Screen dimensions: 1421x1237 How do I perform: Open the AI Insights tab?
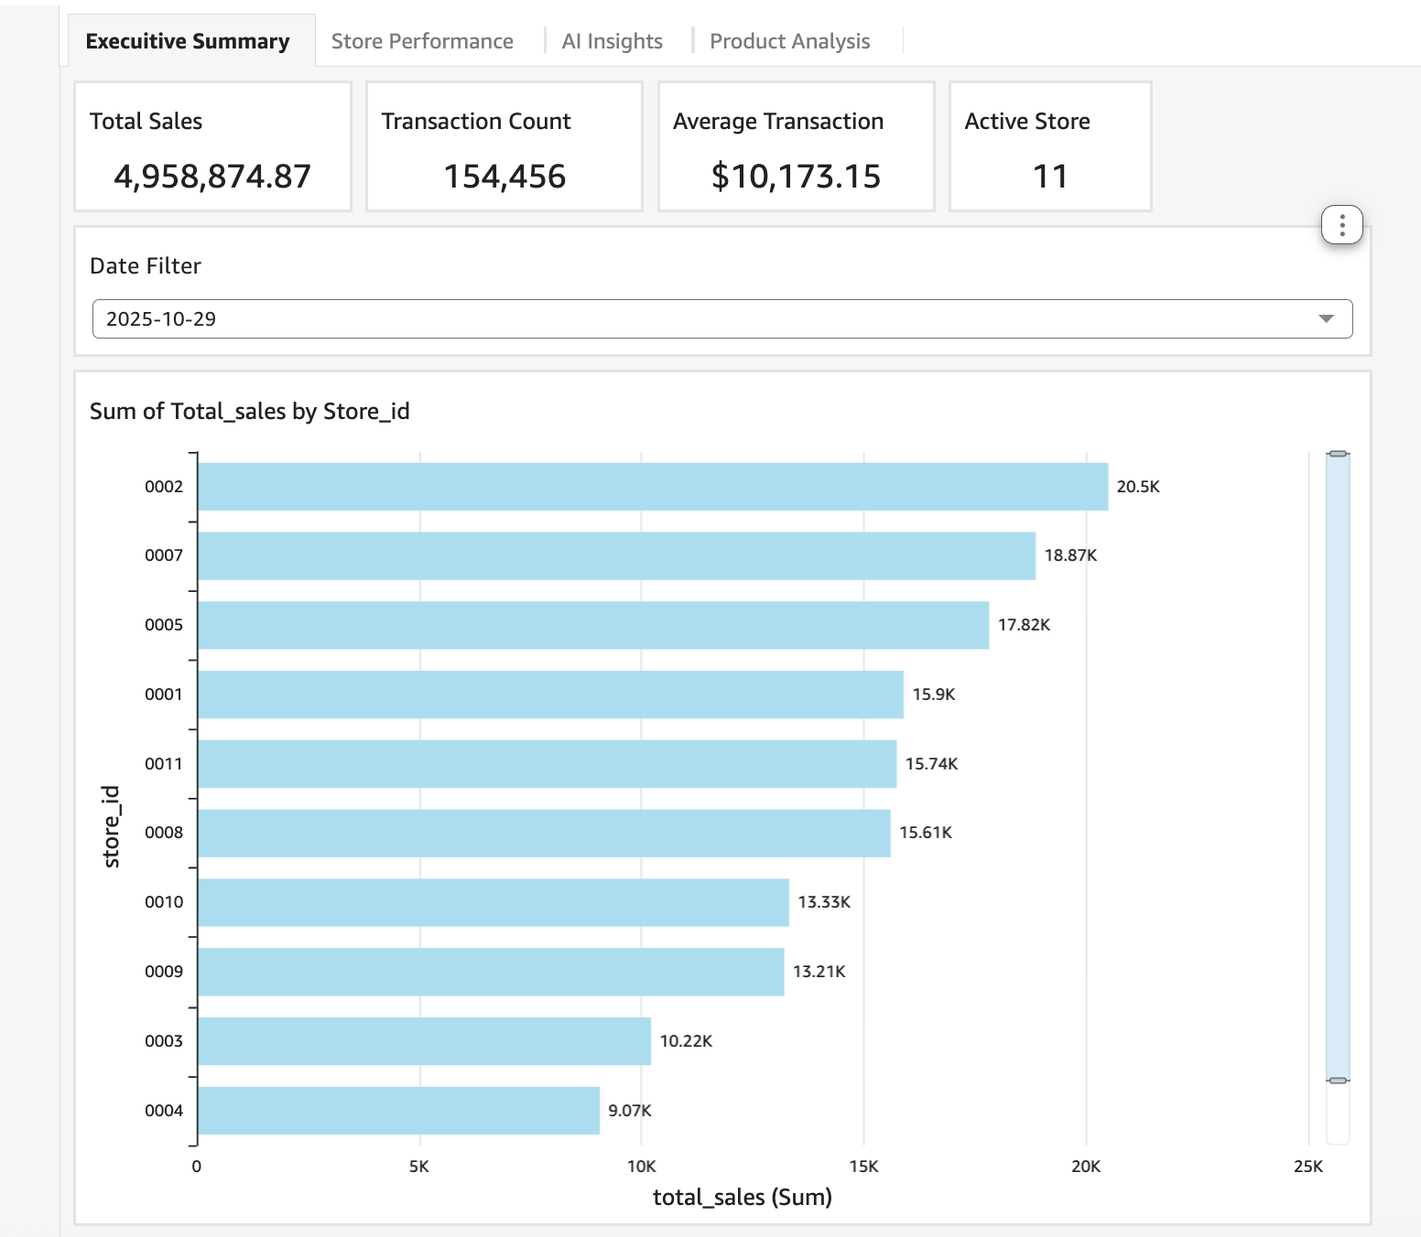point(612,40)
